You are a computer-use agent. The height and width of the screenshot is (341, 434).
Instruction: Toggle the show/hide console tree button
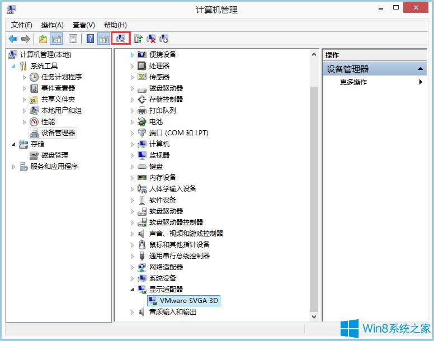(56, 39)
